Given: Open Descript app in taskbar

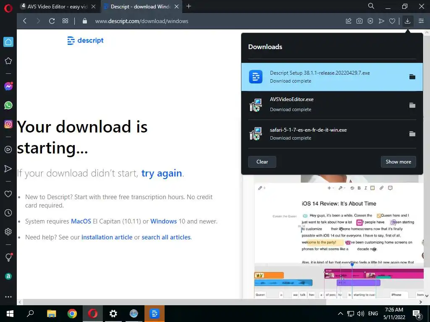Looking at the screenshot, I should click(x=155, y=314).
